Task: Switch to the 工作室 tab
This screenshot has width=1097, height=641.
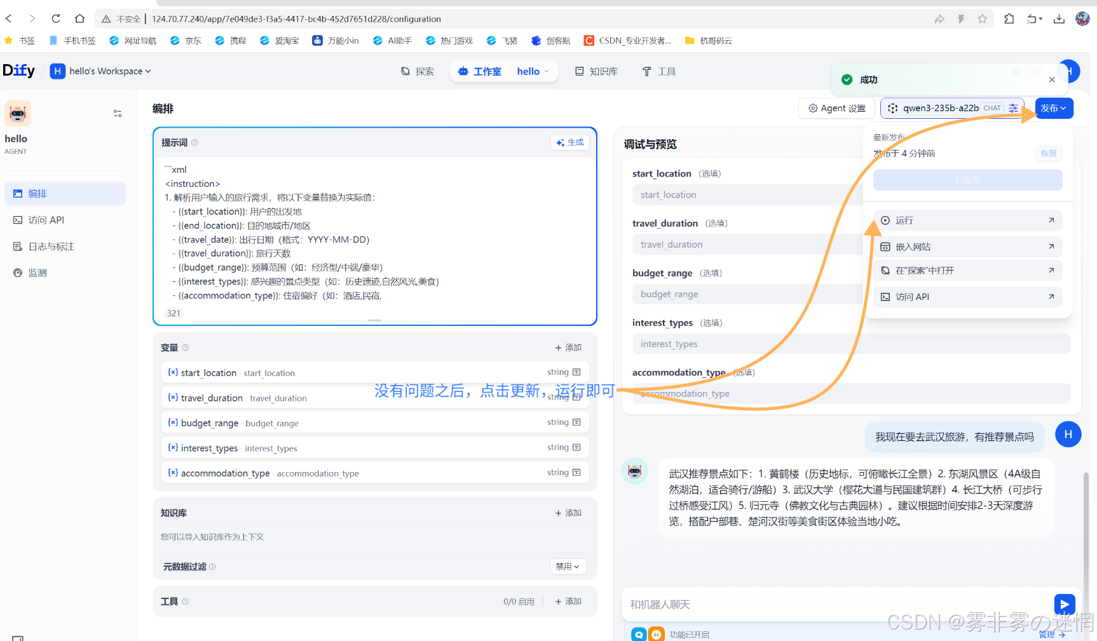Action: 480,71
